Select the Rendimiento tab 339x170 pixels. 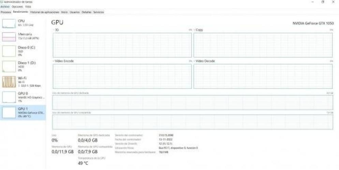click(x=20, y=12)
